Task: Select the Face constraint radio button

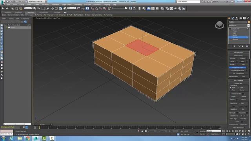Action: pyautogui.click(x=231, y=90)
